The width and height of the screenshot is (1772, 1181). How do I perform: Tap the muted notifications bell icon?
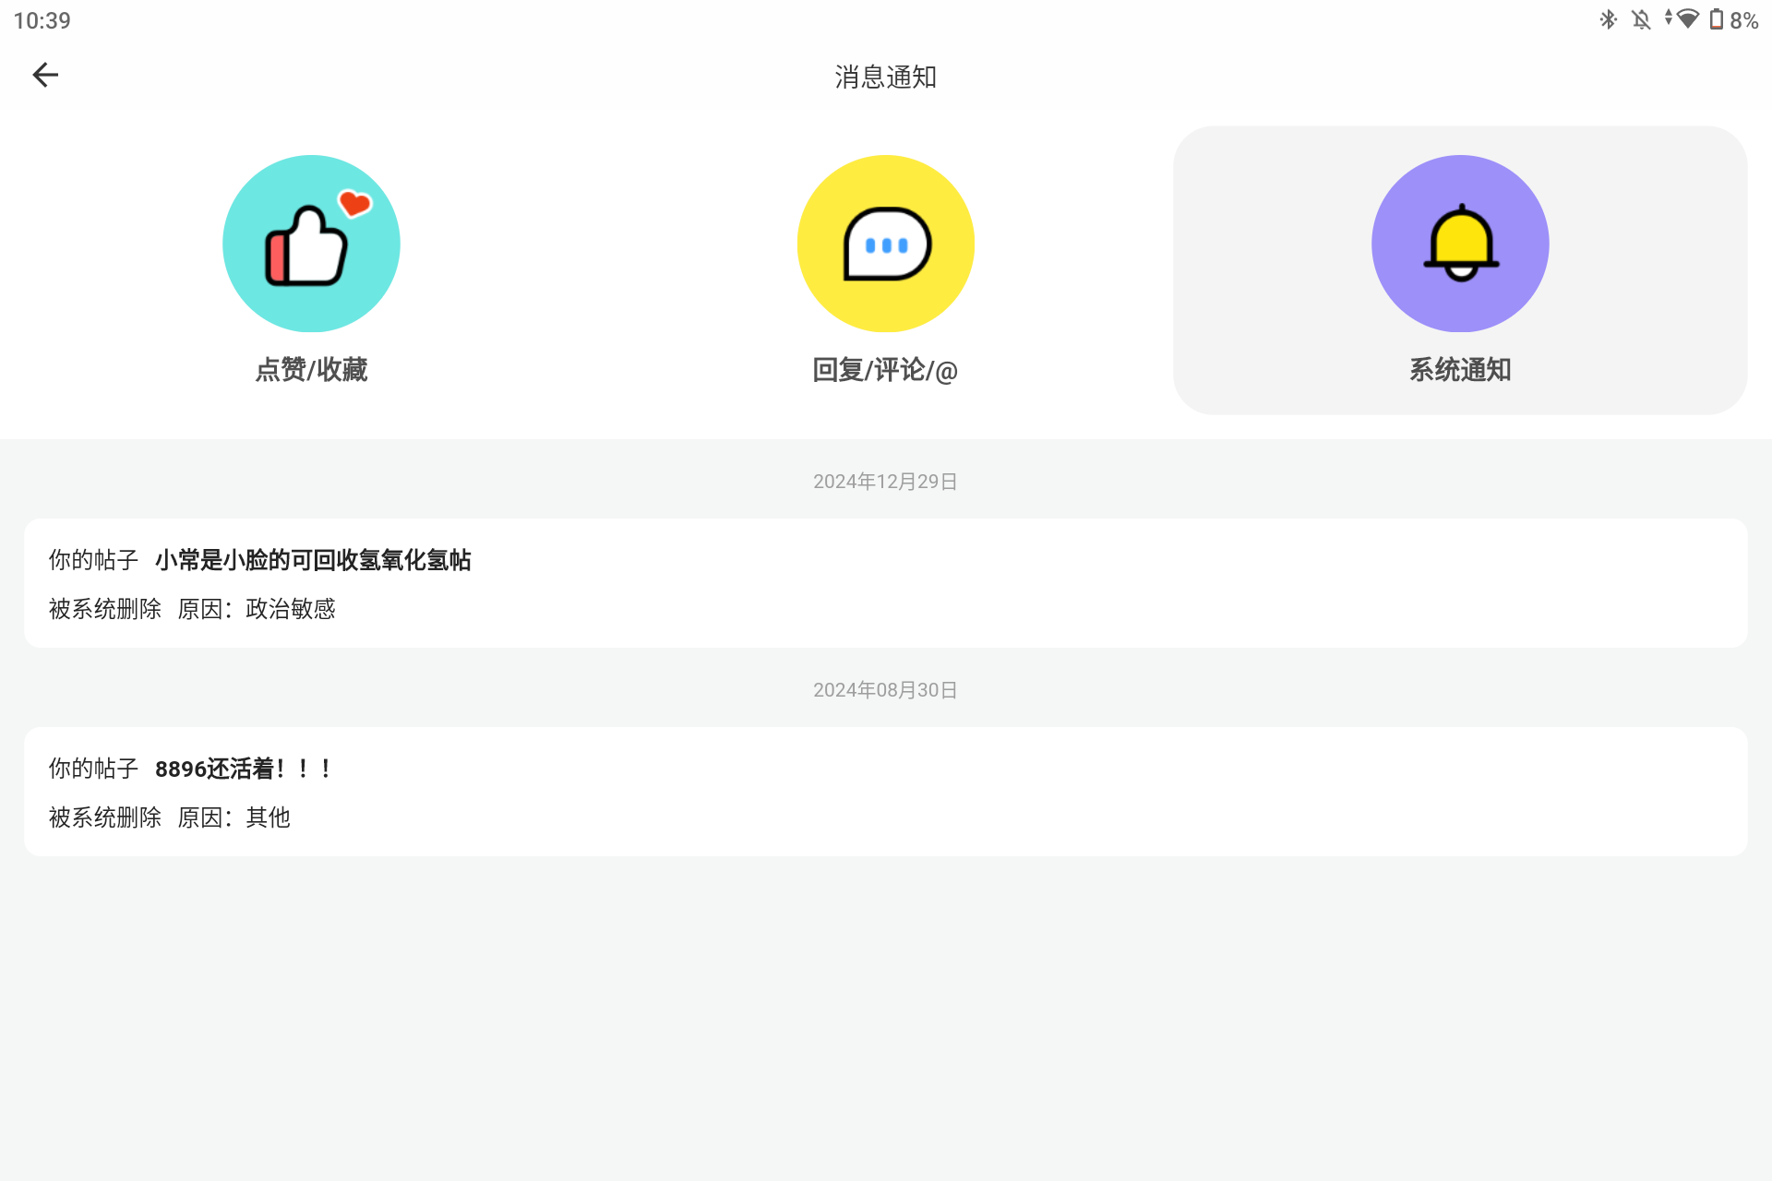[1641, 19]
